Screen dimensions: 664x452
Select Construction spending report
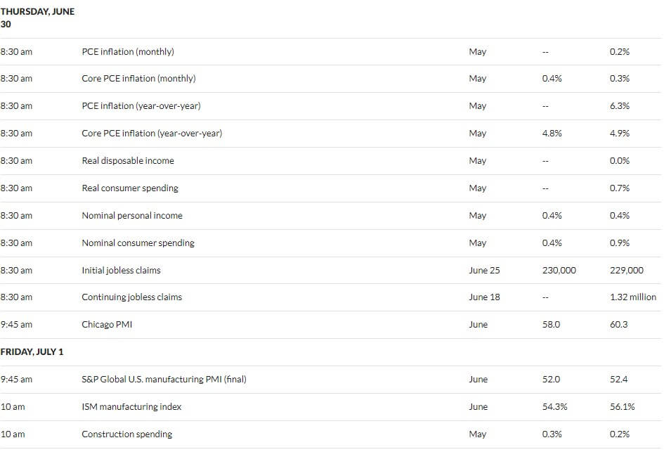127,434
